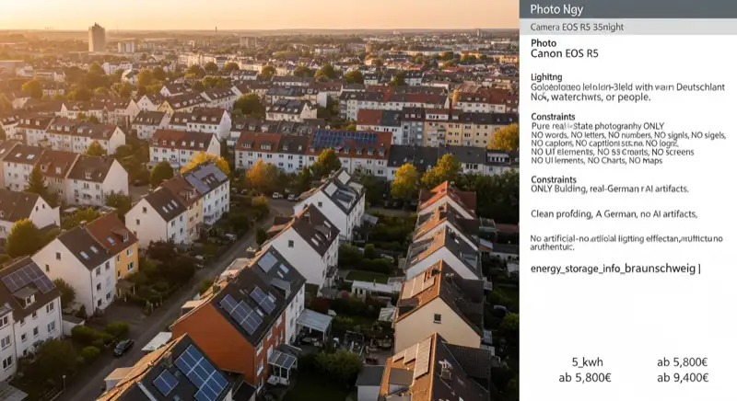Click the "ab 5,800€" price above ab 9,400€

pos(682,362)
